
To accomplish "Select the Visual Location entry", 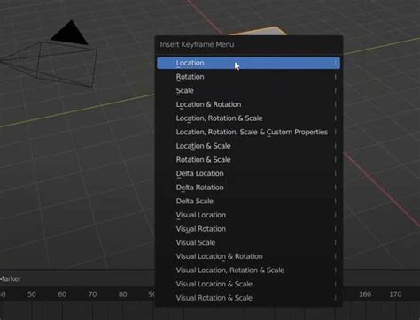I will point(248,216).
